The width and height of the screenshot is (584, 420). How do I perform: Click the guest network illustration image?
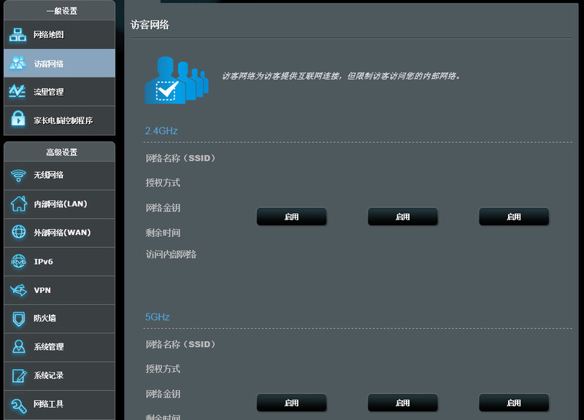point(175,79)
